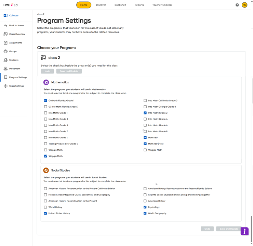Click the Collapse link text
The image size is (253, 246).
pos(14,15)
